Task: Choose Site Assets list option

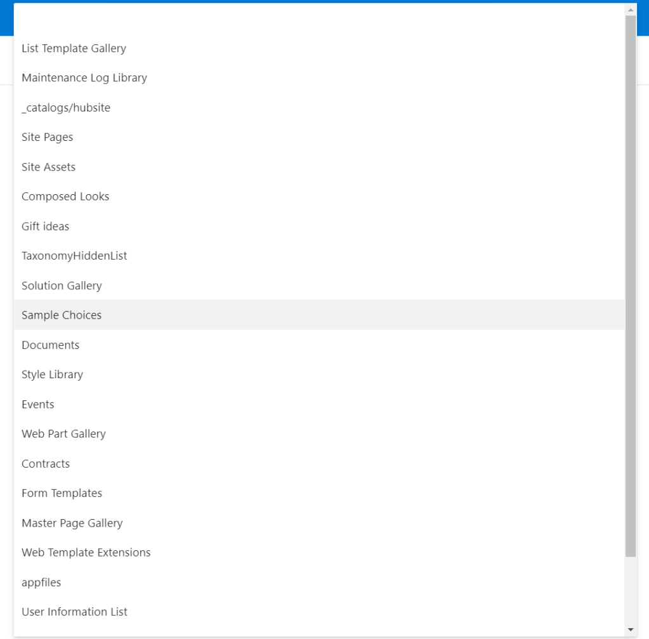Action: pos(49,167)
